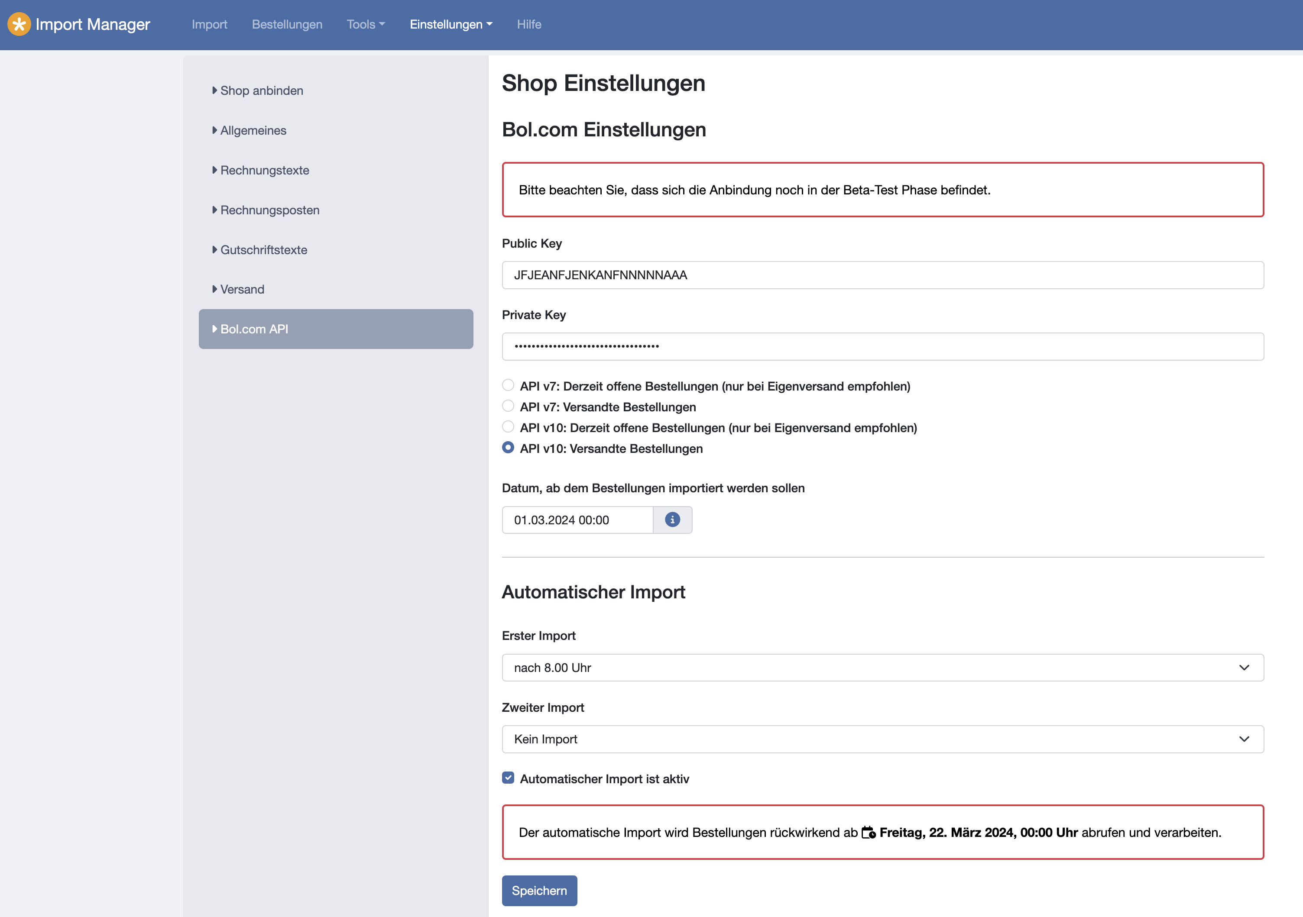The image size is (1303, 917).
Task: Open the Hilfe menu item
Action: click(x=528, y=24)
